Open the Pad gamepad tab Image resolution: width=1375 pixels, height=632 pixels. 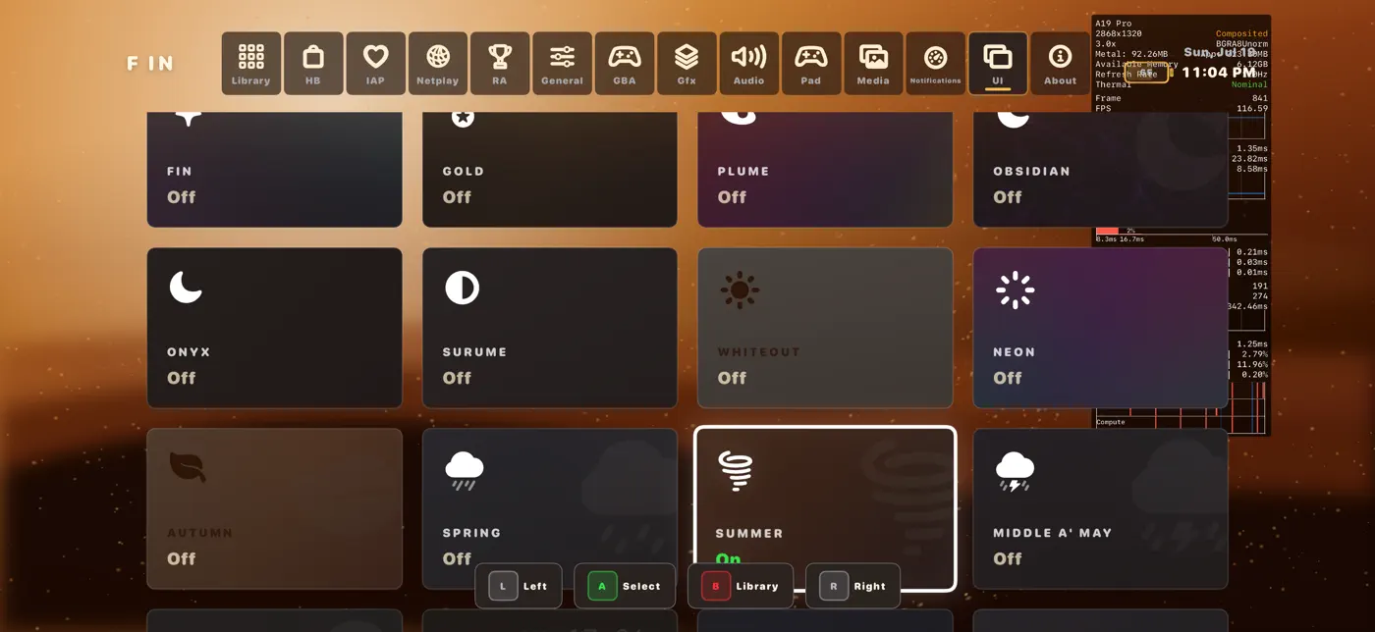point(811,64)
